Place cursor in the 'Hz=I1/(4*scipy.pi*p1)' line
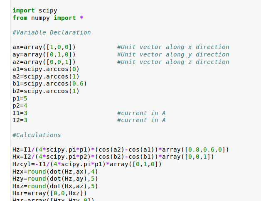This screenshot has height=201, width=261. click(x=121, y=150)
